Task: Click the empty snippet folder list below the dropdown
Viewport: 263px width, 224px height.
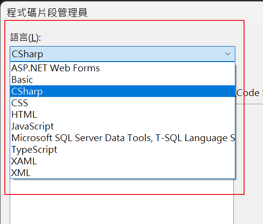Action: [122, 201]
